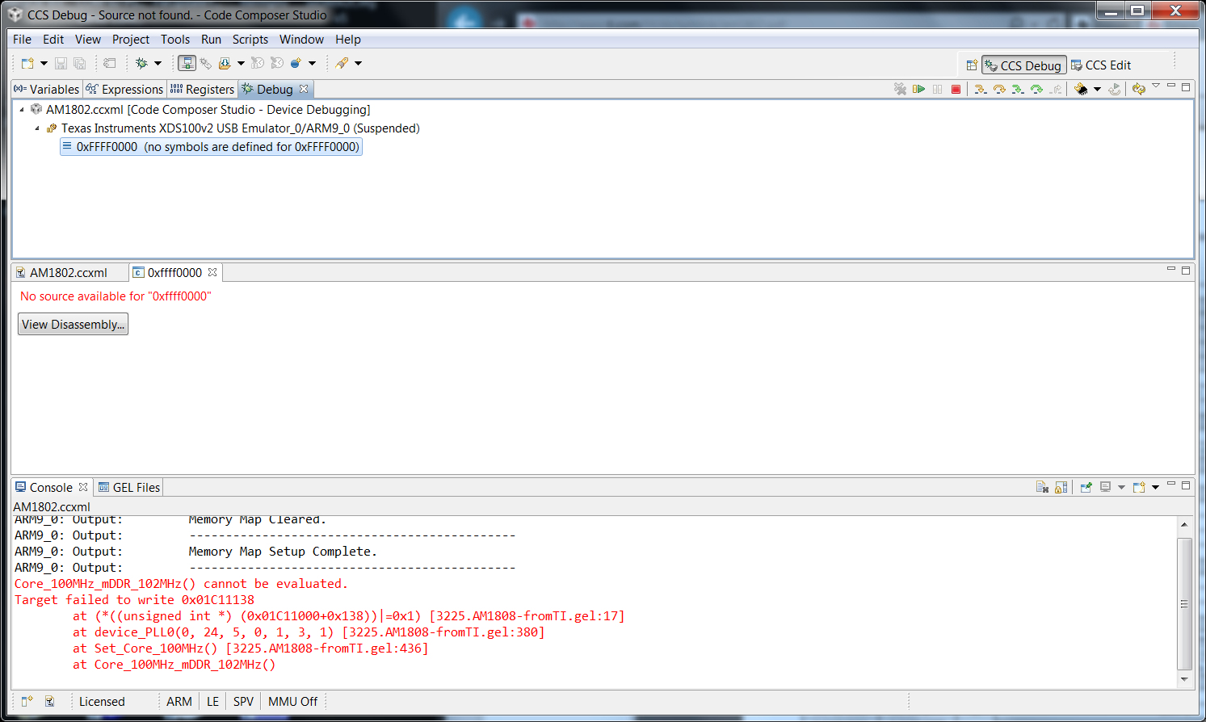Click the green Resume button
The image size is (1206, 722).
[918, 89]
